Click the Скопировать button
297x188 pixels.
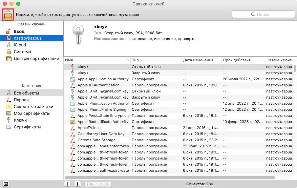pyautogui.click(x=98, y=184)
